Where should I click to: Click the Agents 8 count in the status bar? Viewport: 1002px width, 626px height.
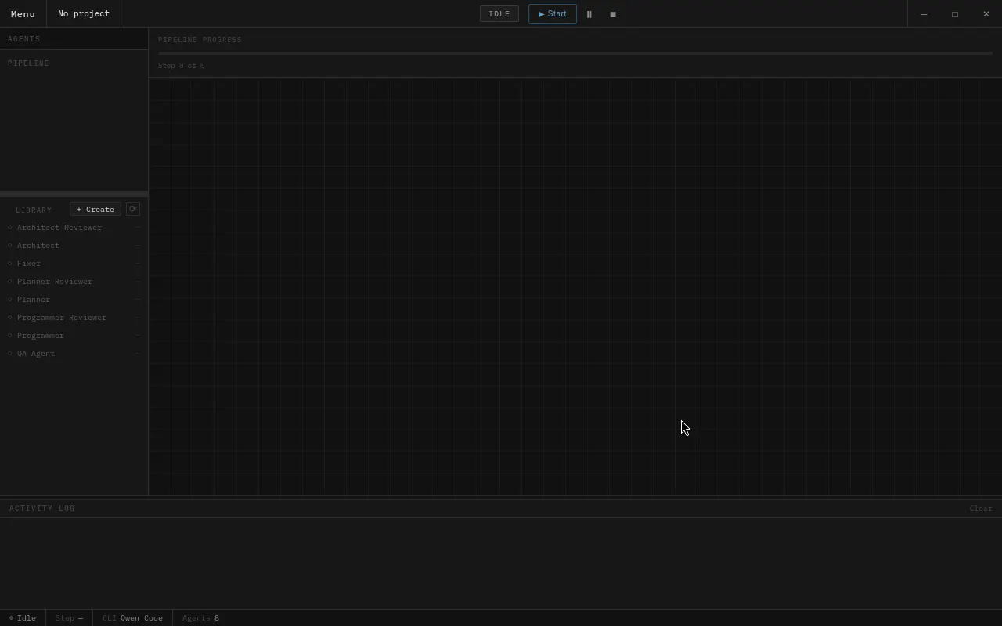(200, 618)
